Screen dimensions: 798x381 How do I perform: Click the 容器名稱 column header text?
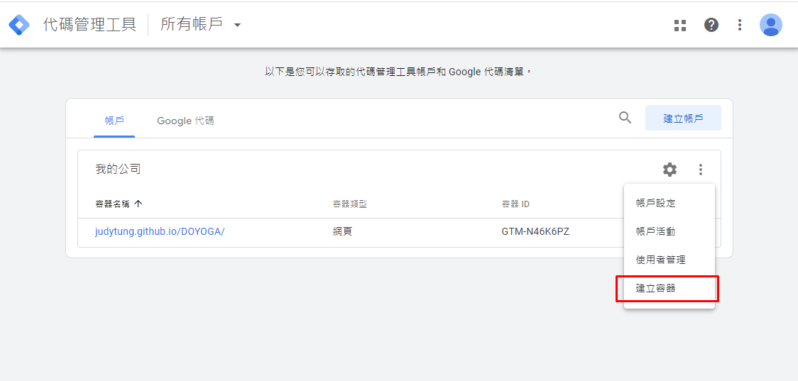[x=112, y=204]
